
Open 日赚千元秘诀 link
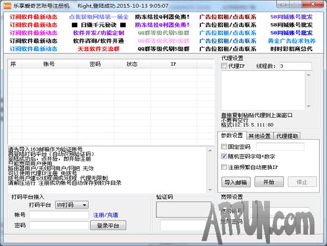pos(99,25)
